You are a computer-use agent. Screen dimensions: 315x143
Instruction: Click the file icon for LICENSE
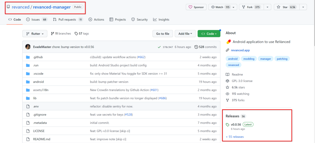tap(28, 131)
